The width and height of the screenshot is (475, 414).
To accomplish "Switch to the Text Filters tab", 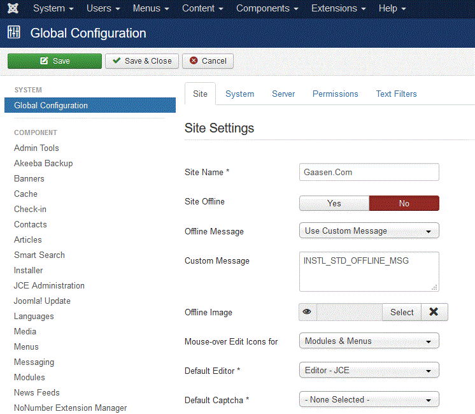I will click(396, 94).
